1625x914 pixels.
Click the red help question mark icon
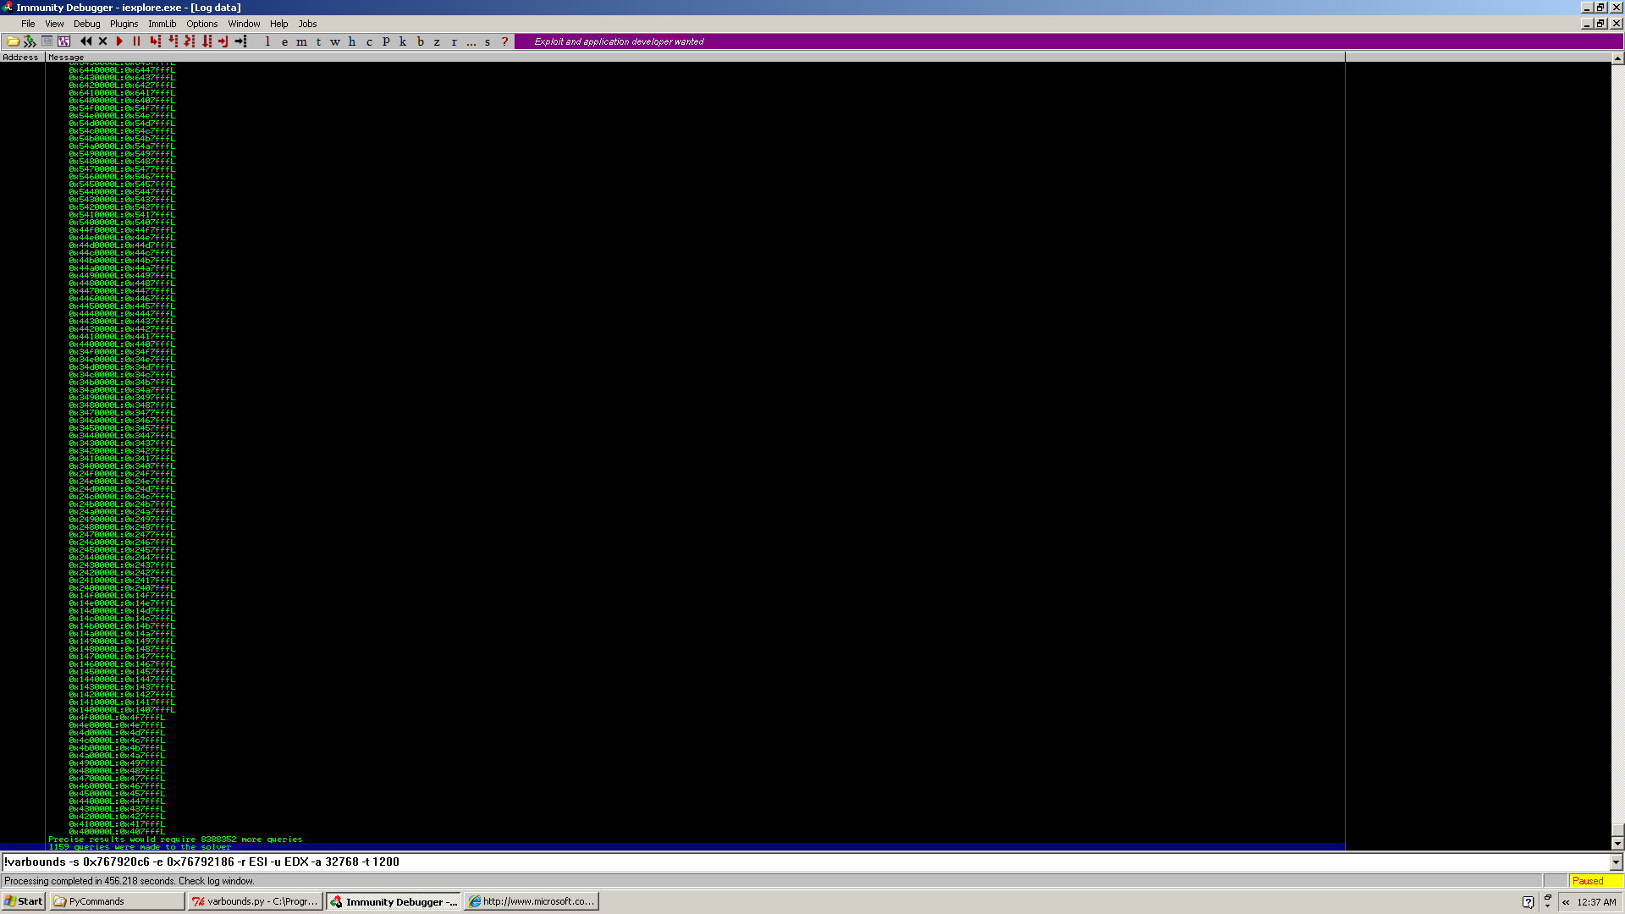pyautogui.click(x=504, y=41)
